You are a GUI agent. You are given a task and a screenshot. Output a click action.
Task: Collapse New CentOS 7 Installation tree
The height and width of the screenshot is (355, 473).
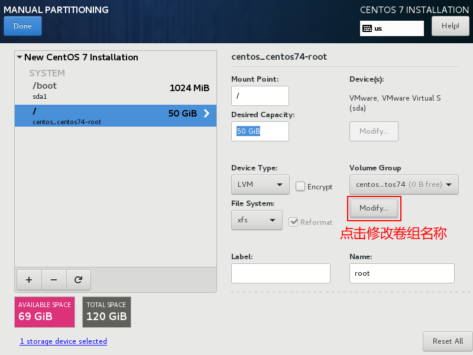pyautogui.click(x=20, y=57)
